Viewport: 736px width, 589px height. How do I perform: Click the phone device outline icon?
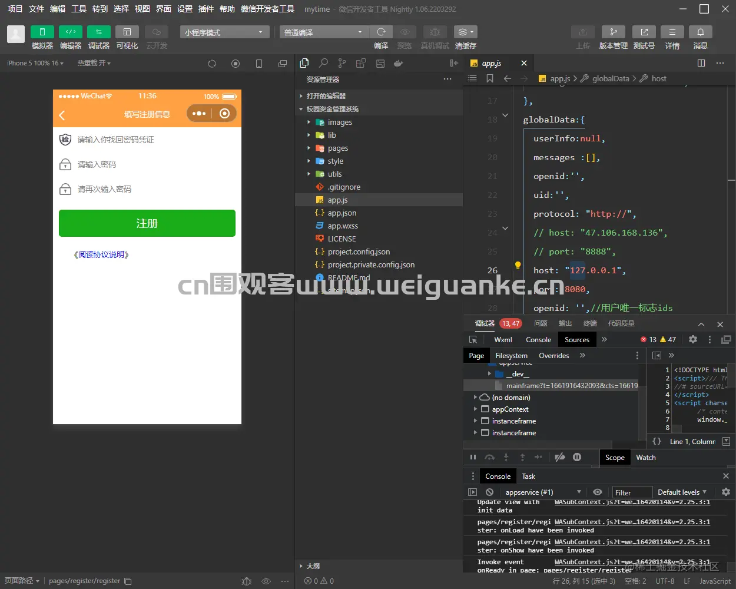pyautogui.click(x=259, y=64)
